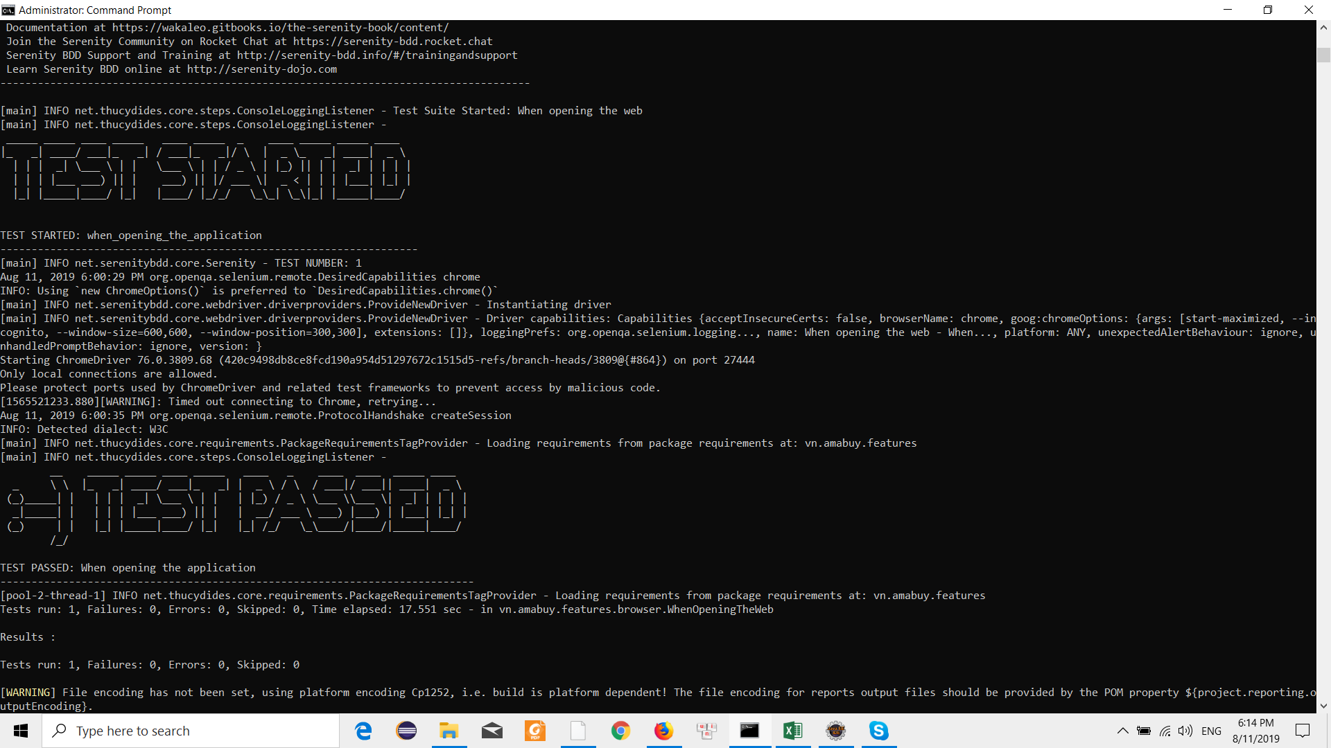Open the blank document icon on the taskbar
This screenshot has height=748, width=1331.
tap(578, 731)
